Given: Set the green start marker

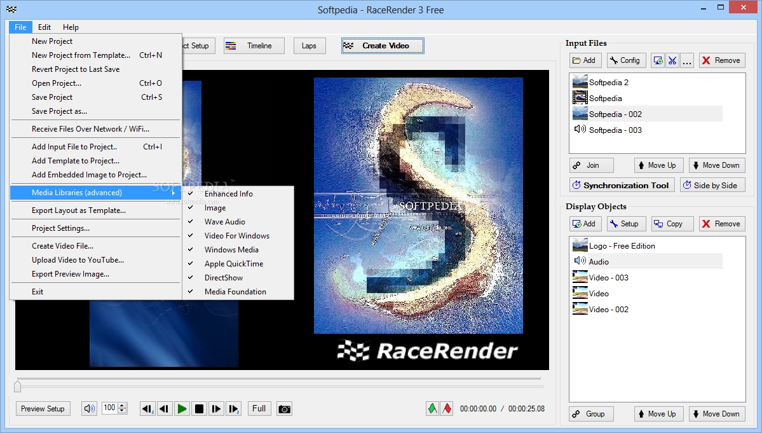Looking at the screenshot, I should 432,408.
